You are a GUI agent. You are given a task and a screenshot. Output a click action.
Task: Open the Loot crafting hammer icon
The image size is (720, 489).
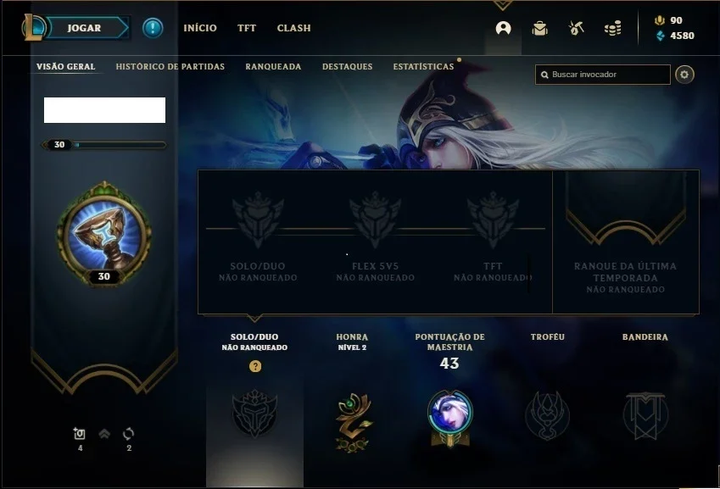[x=576, y=29]
